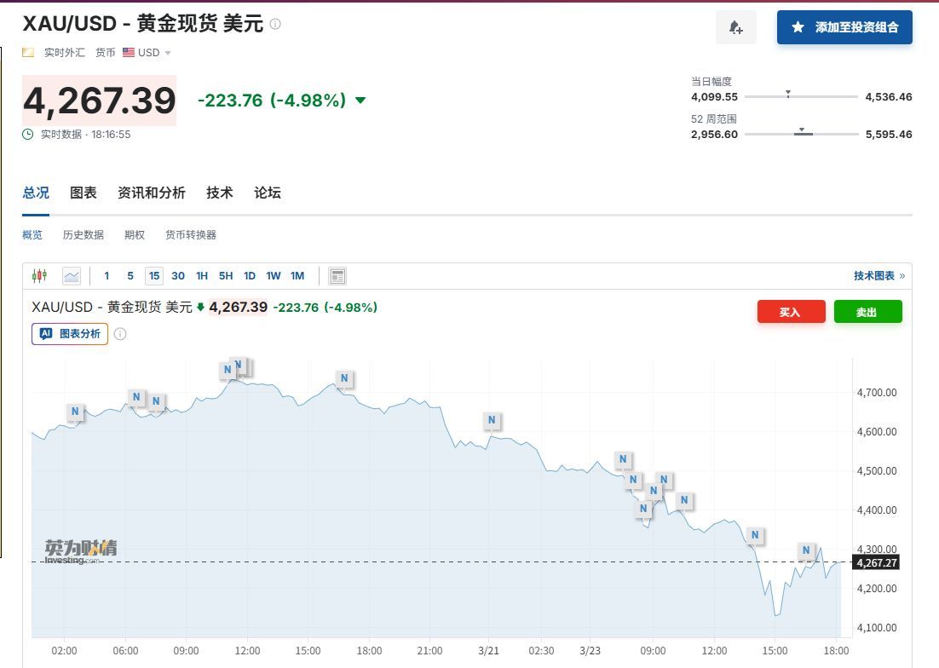Viewport: 939px width, 668px height.
Task: Click info icon beside AI chart analysis
Action: pyautogui.click(x=120, y=334)
